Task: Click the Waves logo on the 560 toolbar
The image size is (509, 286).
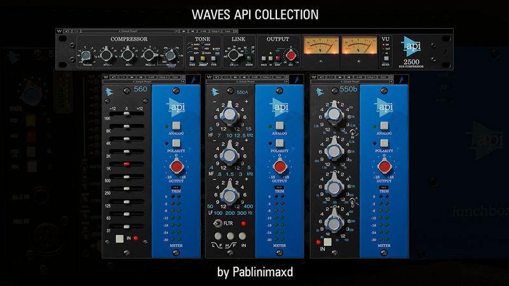Action: [x=105, y=78]
